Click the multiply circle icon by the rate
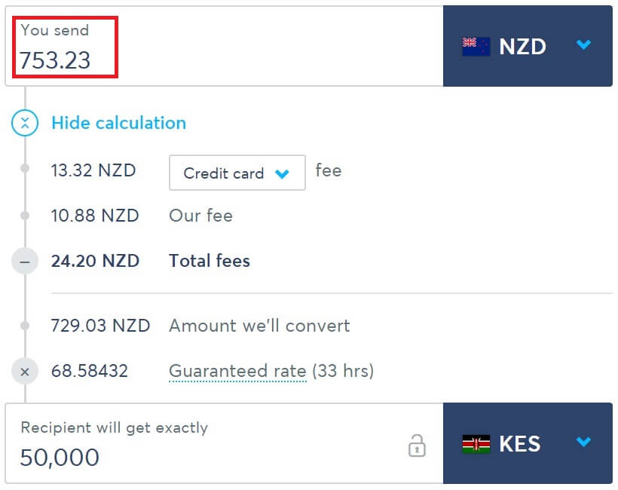618x490 pixels. pyautogui.click(x=25, y=372)
